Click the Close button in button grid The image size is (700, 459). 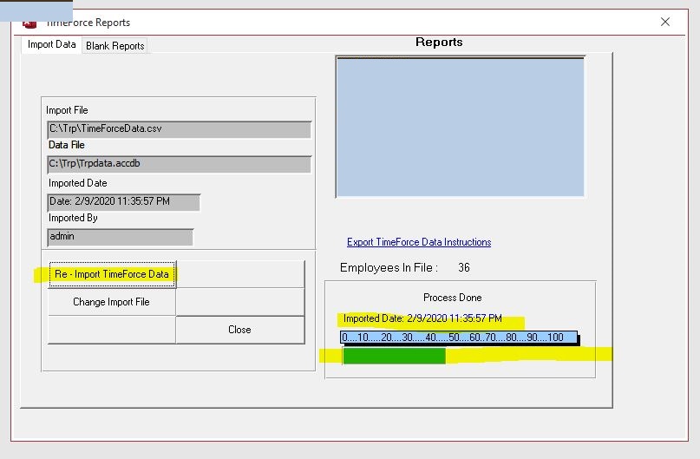[x=239, y=330]
